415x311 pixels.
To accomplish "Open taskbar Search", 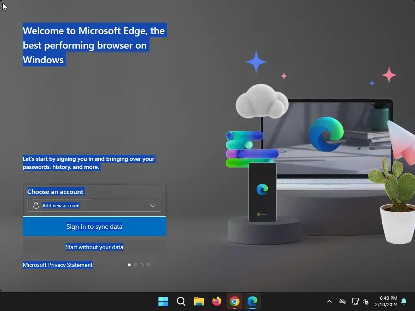I will pos(181,301).
